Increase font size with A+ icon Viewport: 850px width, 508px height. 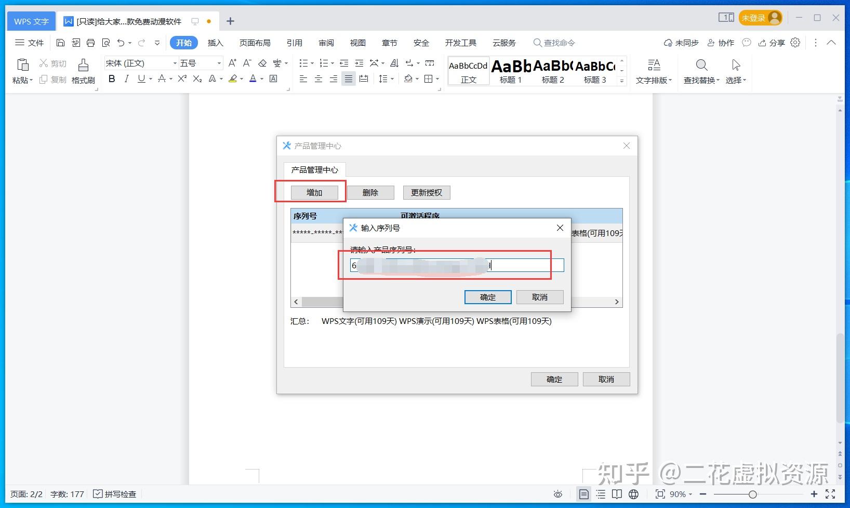[x=232, y=63]
